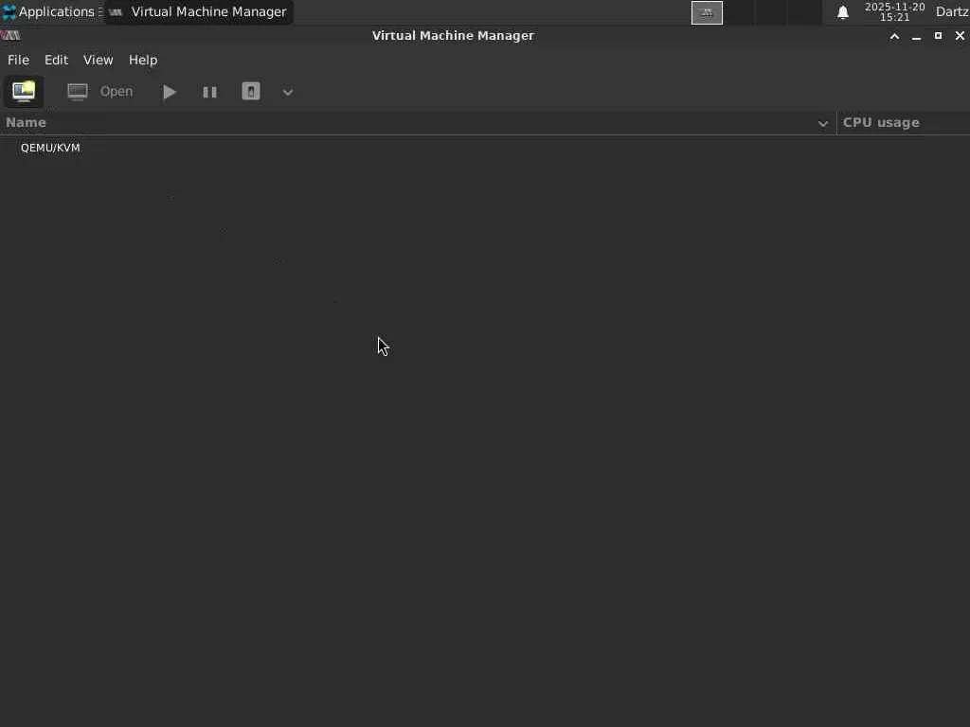Image resolution: width=970 pixels, height=727 pixels.
Task: Shut down the virtual machine
Action: tap(250, 92)
